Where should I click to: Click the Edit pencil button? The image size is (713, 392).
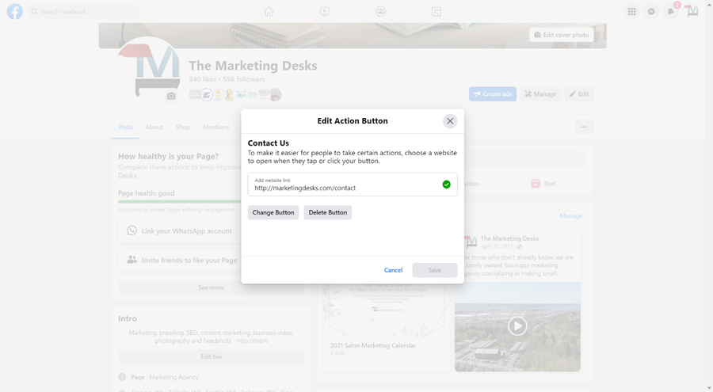(x=579, y=93)
